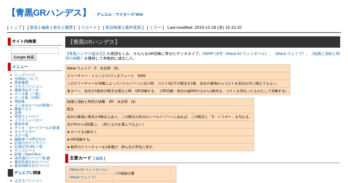Open 種族リスト in the sidebar

(23, 109)
